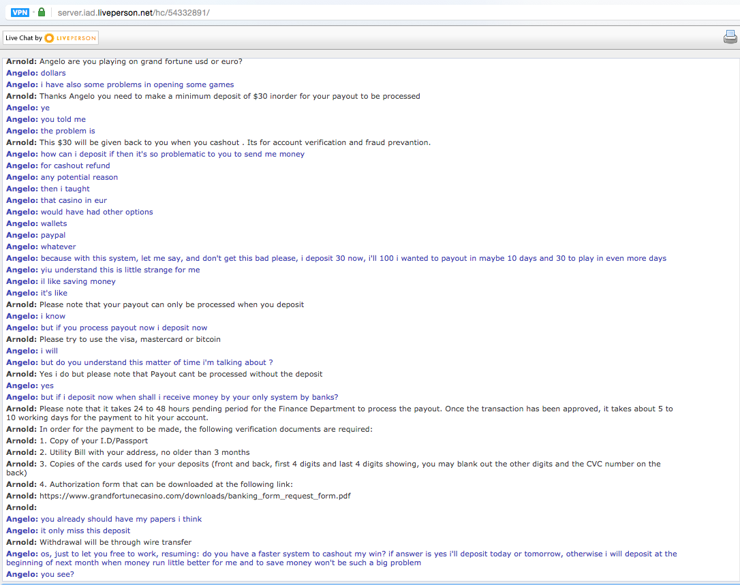
Task: Click Angelo's "dollars" reply
Action: tap(53, 73)
